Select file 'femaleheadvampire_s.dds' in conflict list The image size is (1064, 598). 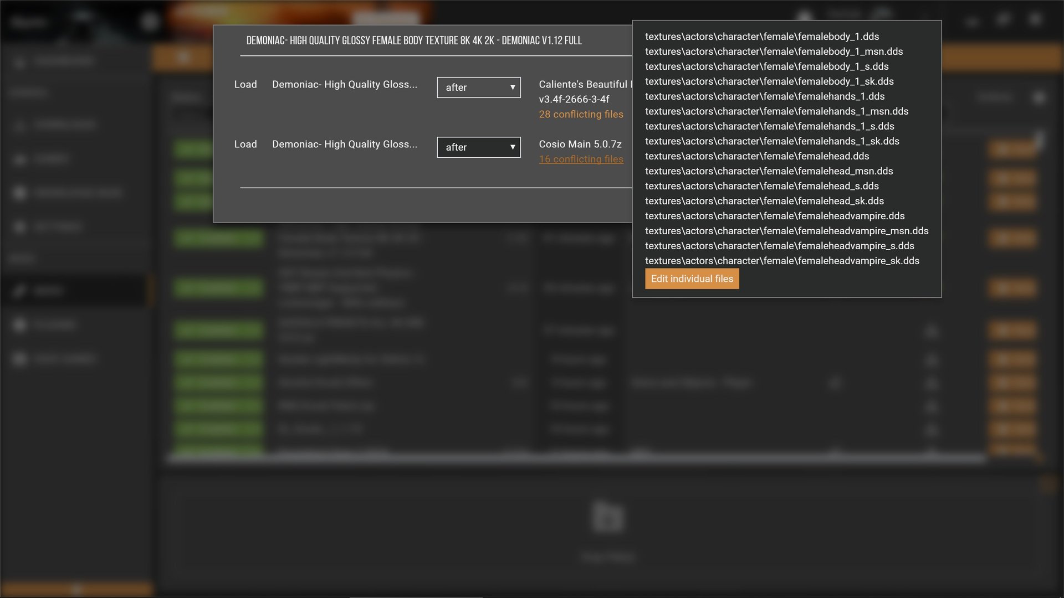pos(779,246)
